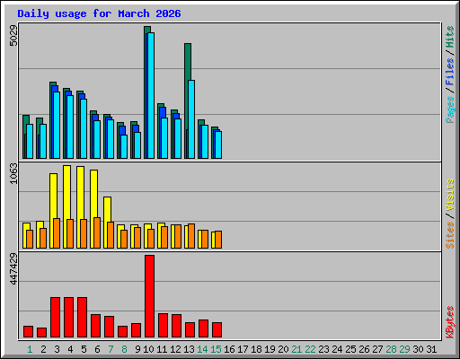This screenshot has height=359, width=460.
Task: Click the yellow Visits bar for day 4
Action: [66, 192]
